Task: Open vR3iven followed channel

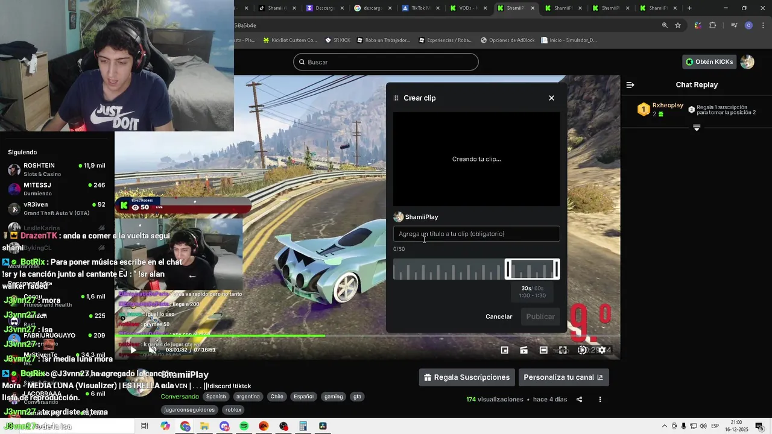Action: pos(57,209)
